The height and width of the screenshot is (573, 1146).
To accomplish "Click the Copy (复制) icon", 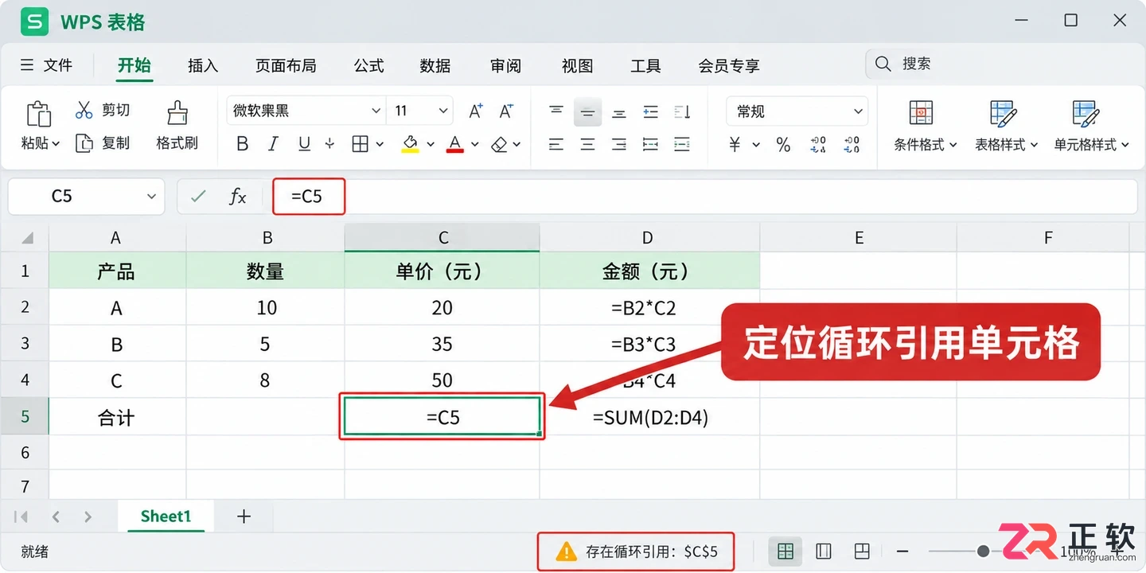I will pos(84,143).
